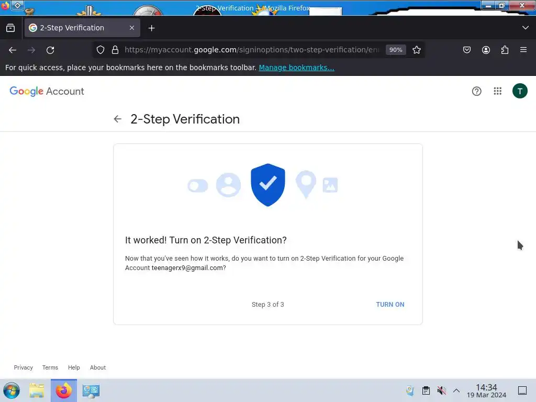Open the system settings taskbar icon
The image size is (536, 402).
click(x=91, y=390)
